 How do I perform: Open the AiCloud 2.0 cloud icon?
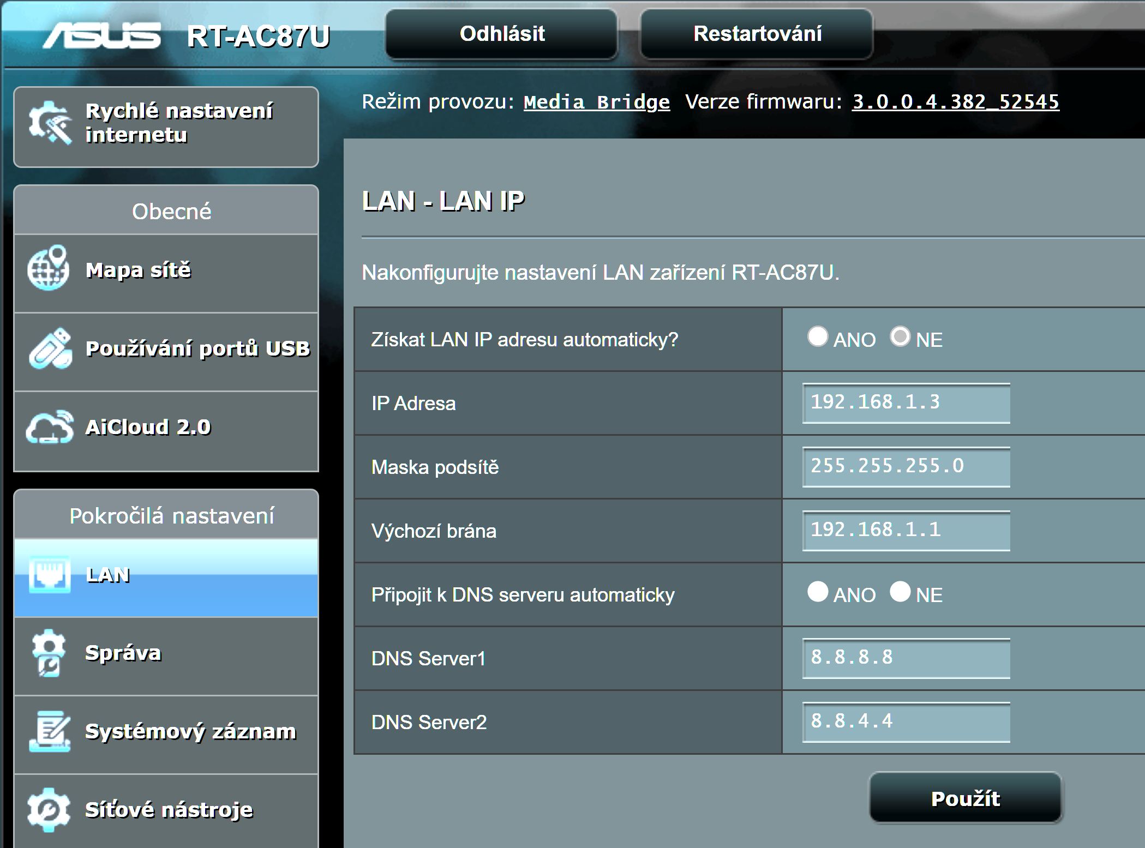49,427
